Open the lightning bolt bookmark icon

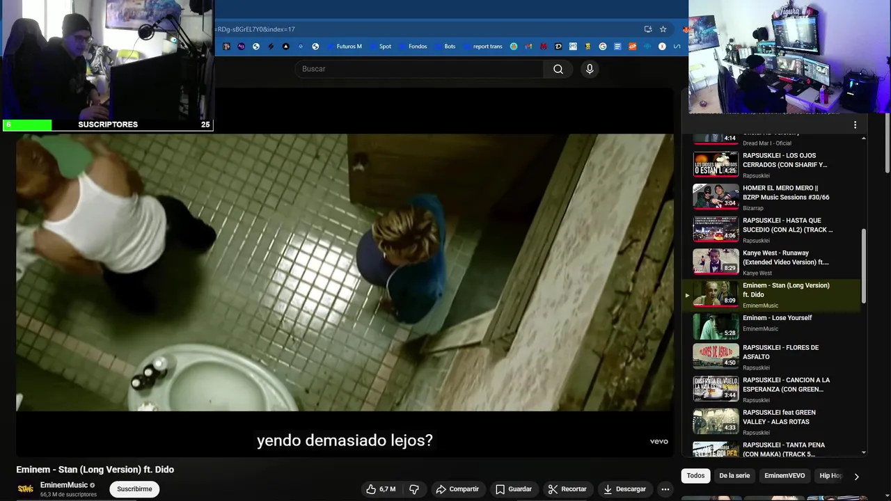pyautogui.click(x=271, y=47)
